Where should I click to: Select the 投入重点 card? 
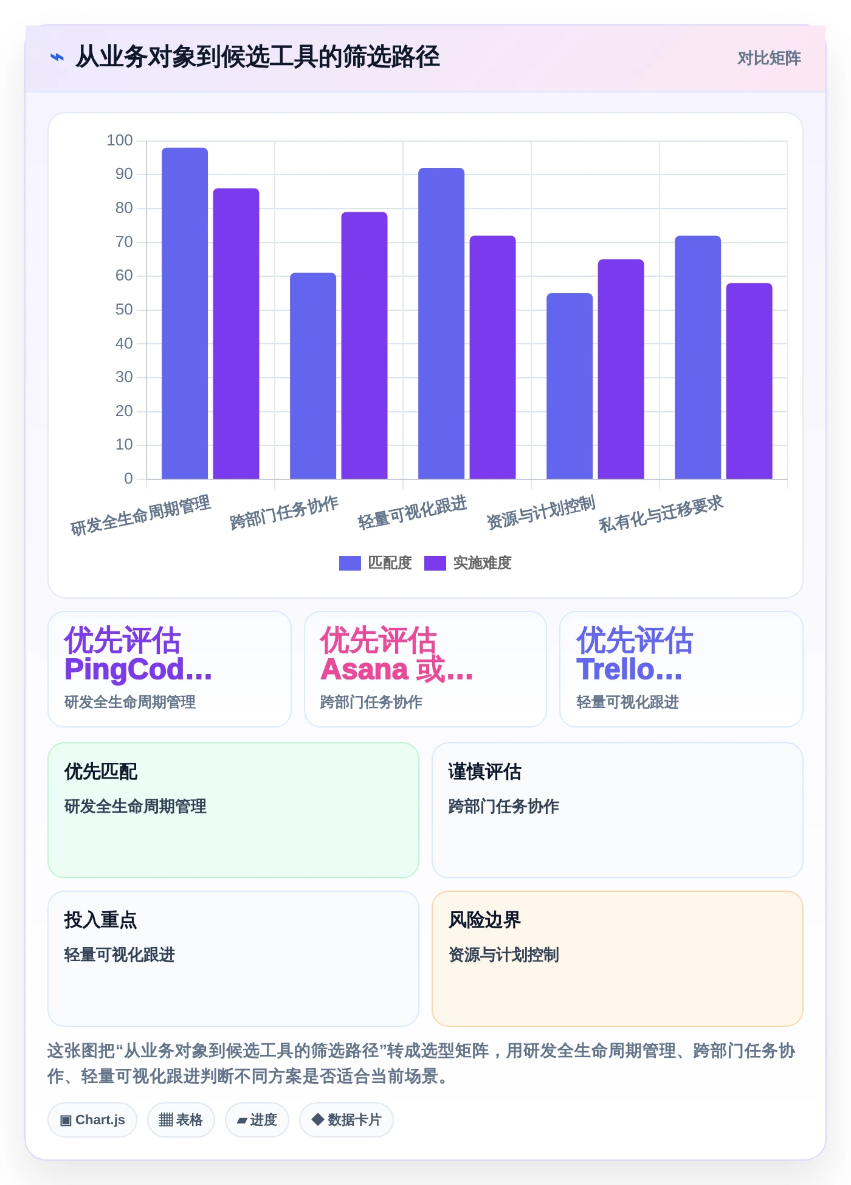(x=233, y=959)
